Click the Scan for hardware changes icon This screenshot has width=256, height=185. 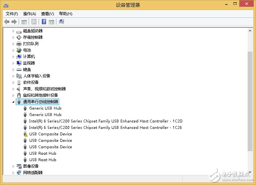[62, 22]
